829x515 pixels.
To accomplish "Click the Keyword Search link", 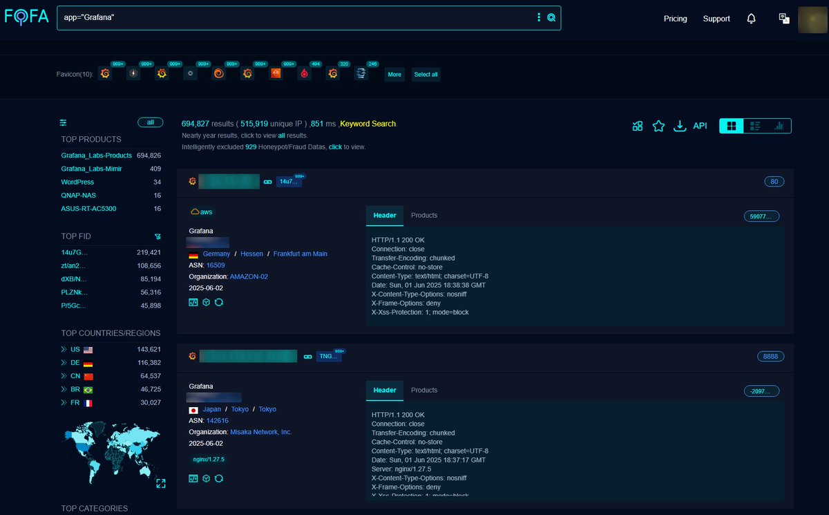I will [x=368, y=124].
